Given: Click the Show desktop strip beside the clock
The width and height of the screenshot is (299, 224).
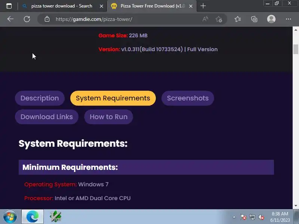Looking at the screenshot, I should [296, 217].
